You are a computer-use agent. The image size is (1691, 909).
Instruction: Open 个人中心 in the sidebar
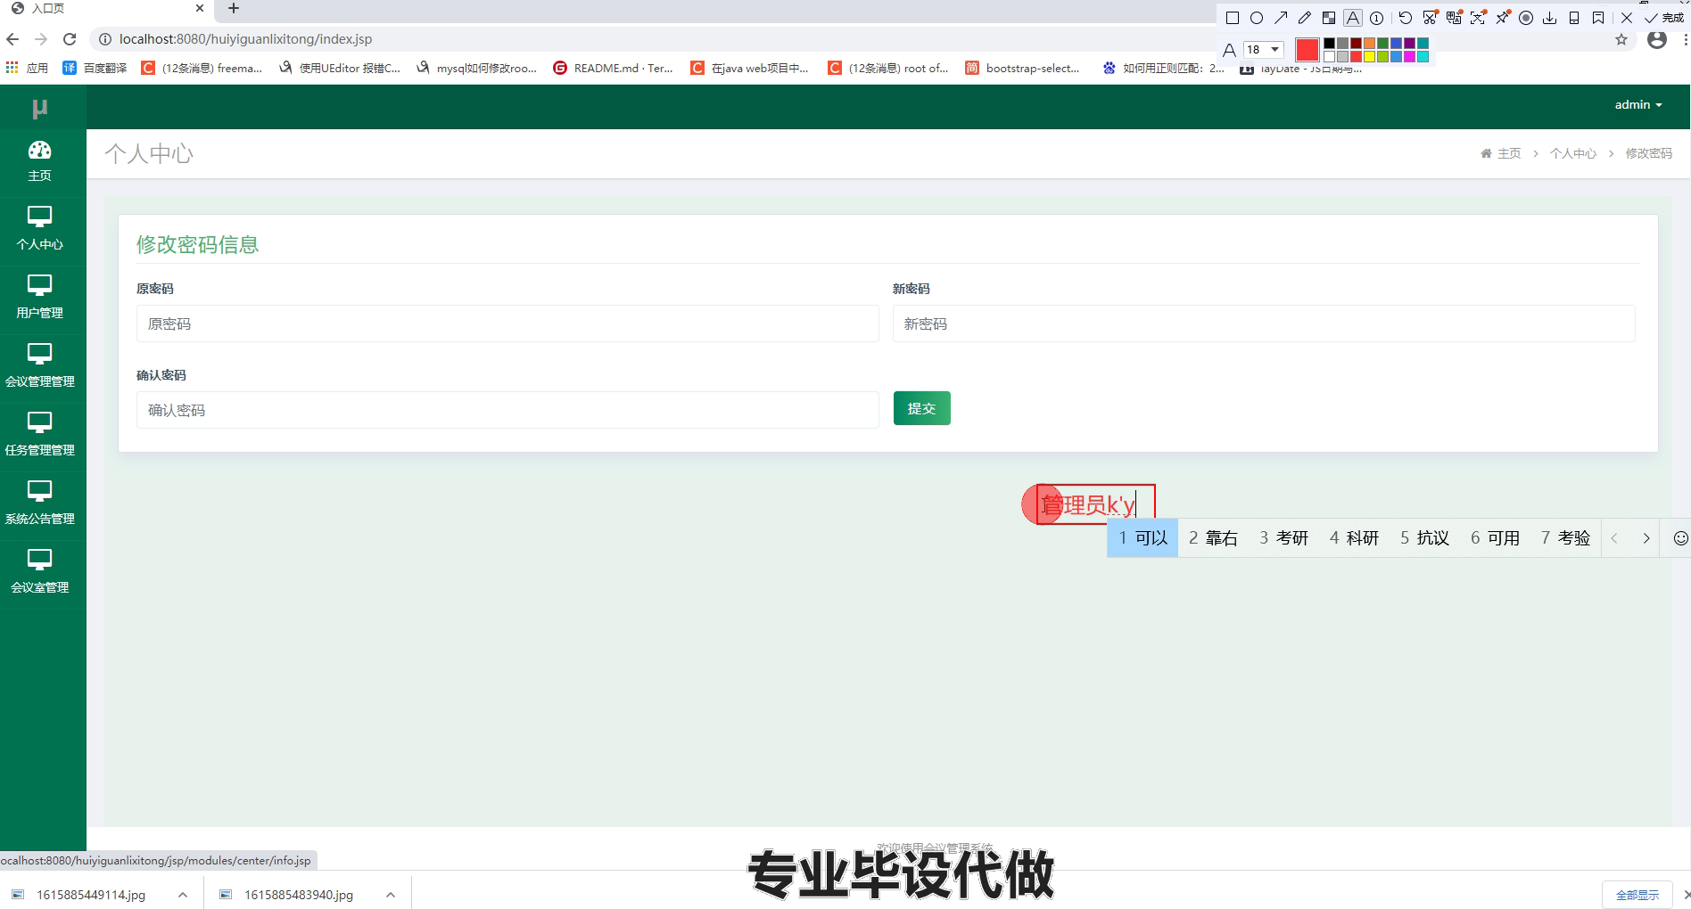pos(40,229)
